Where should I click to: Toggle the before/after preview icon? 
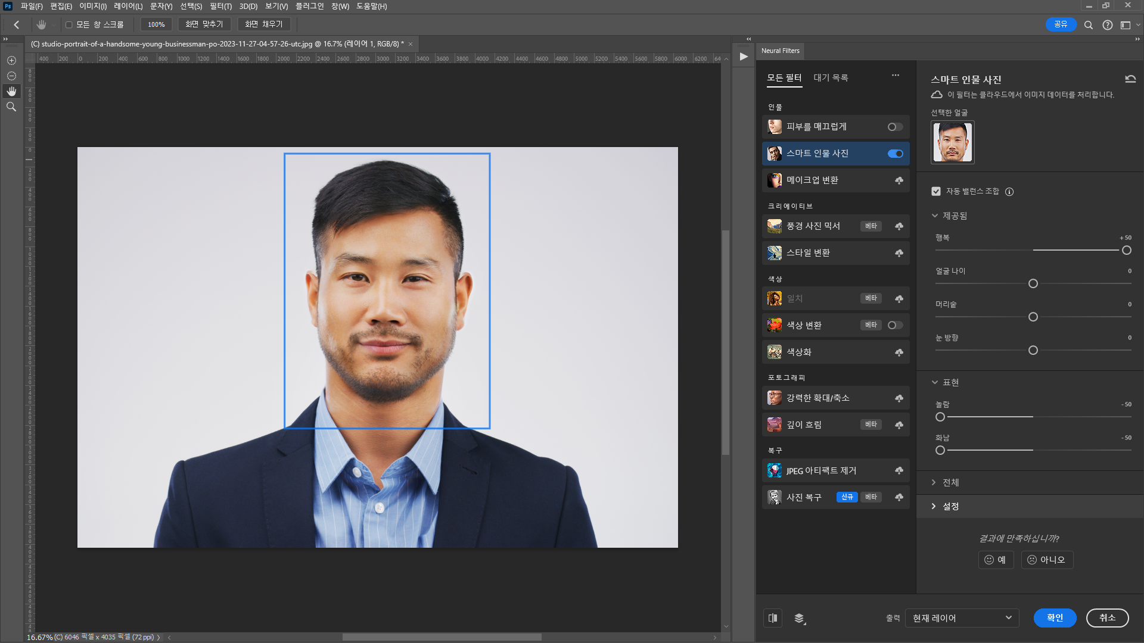tap(773, 618)
